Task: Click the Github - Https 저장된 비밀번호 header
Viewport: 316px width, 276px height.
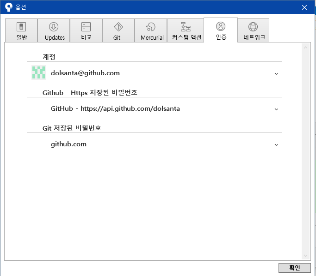Action: pyautogui.click(x=90, y=92)
